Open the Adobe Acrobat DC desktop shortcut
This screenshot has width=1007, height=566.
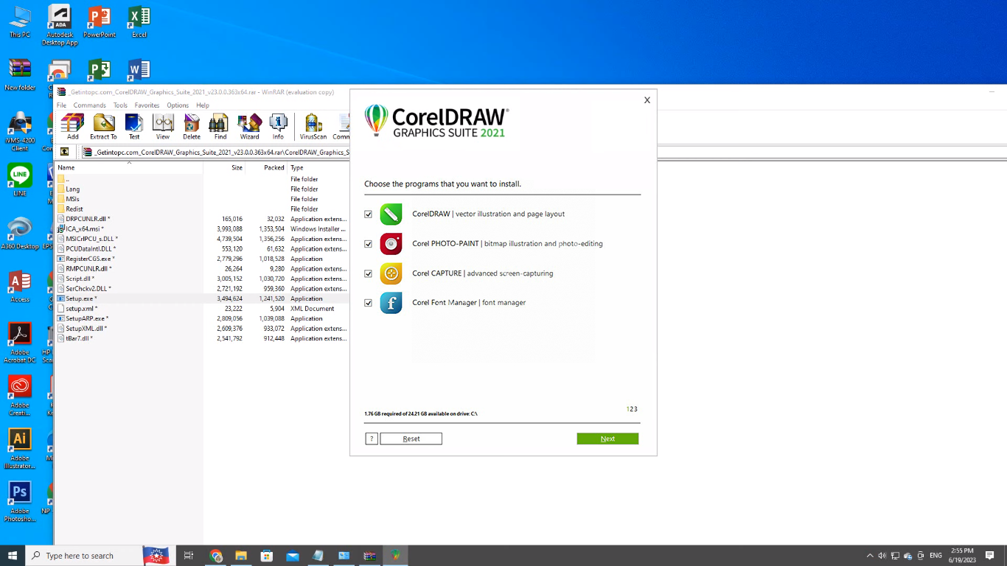(20, 343)
